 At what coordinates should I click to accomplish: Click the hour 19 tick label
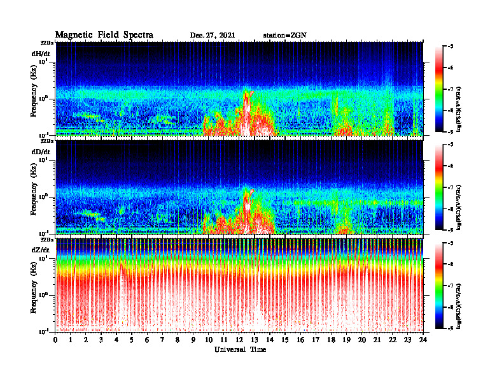pos(346,340)
